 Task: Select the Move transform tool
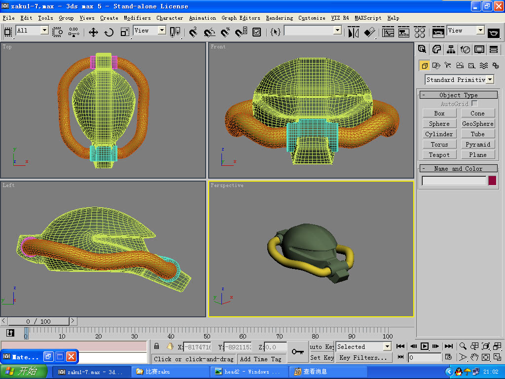point(93,32)
